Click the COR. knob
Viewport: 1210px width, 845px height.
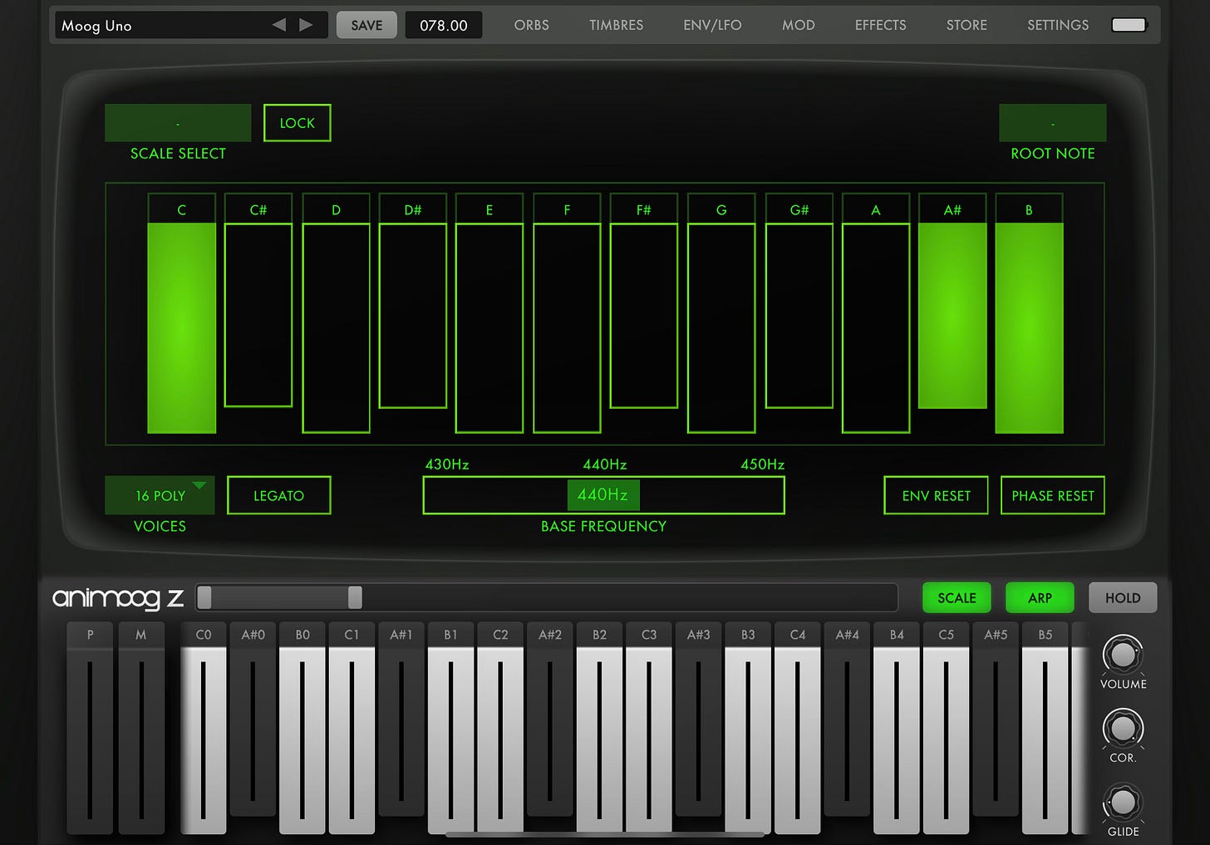click(x=1123, y=729)
